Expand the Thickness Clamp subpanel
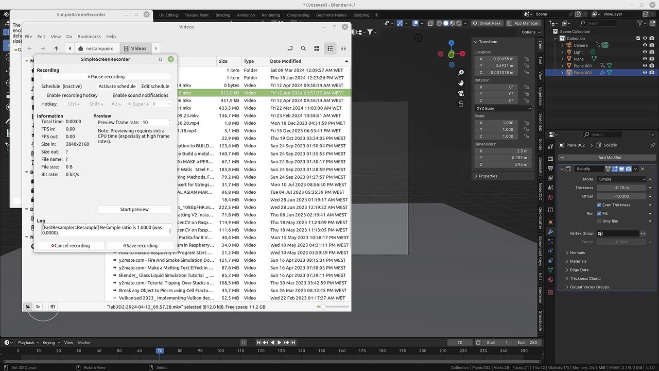The image size is (659, 371). [585, 278]
